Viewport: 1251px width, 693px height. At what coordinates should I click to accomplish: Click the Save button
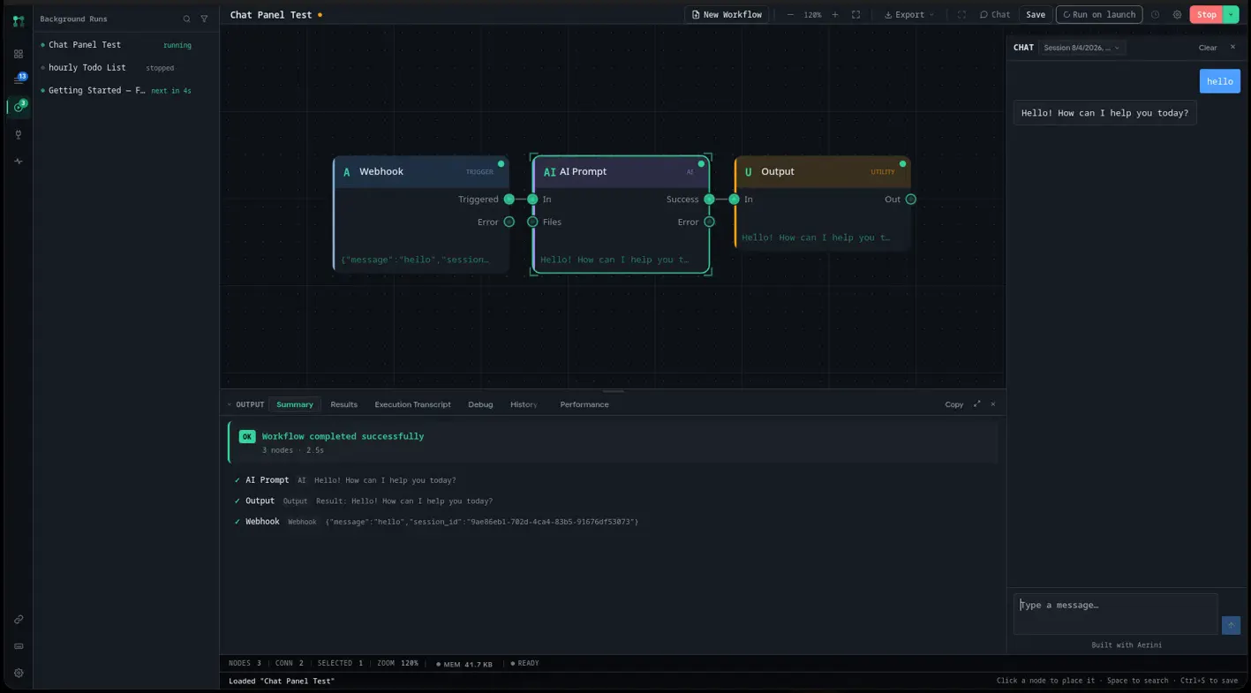1036,15
